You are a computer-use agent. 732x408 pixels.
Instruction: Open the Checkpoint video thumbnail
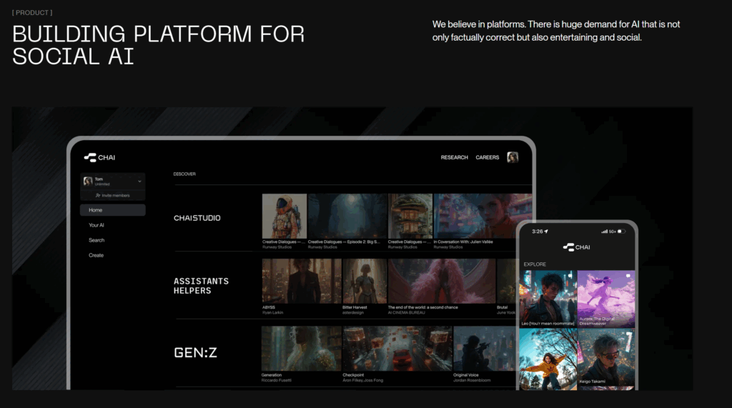[x=396, y=348]
